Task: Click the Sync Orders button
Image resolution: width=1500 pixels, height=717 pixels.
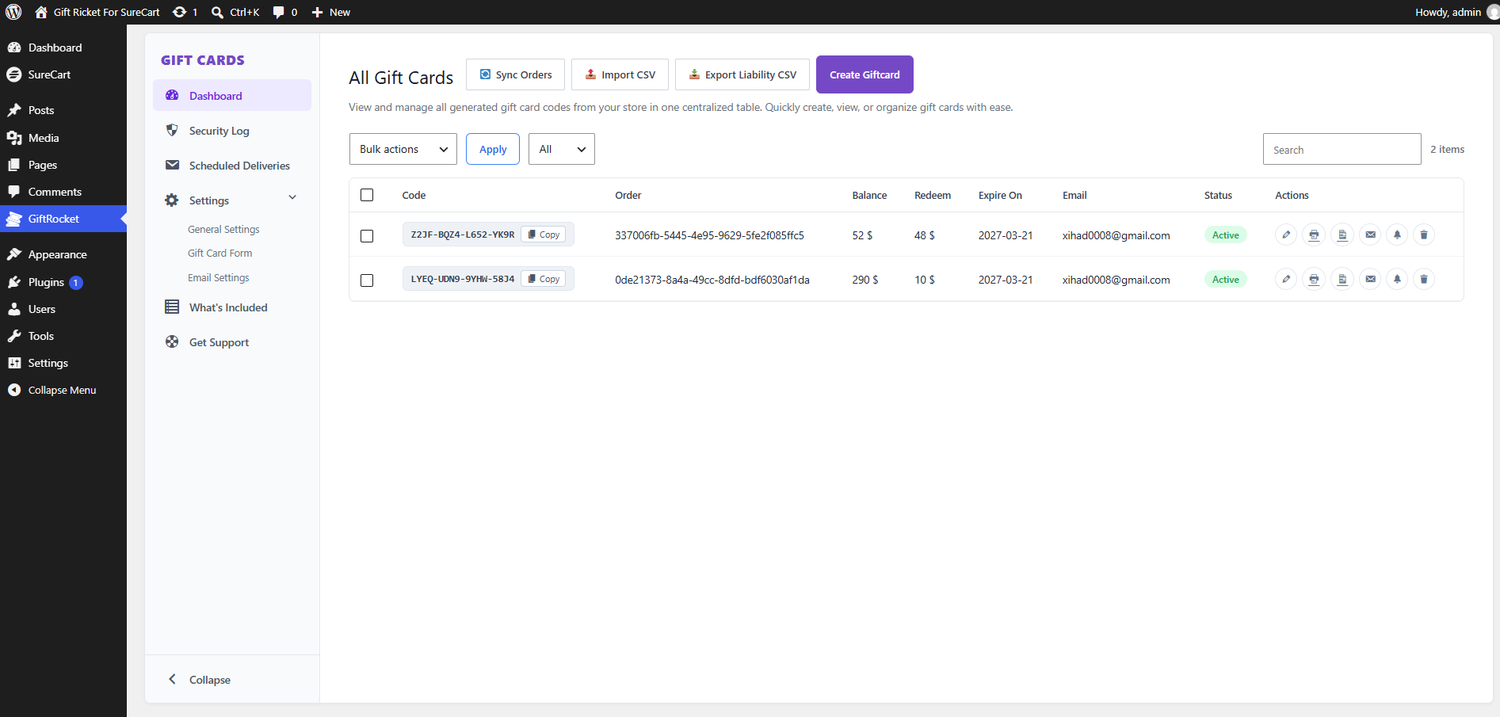Action: [x=515, y=74]
